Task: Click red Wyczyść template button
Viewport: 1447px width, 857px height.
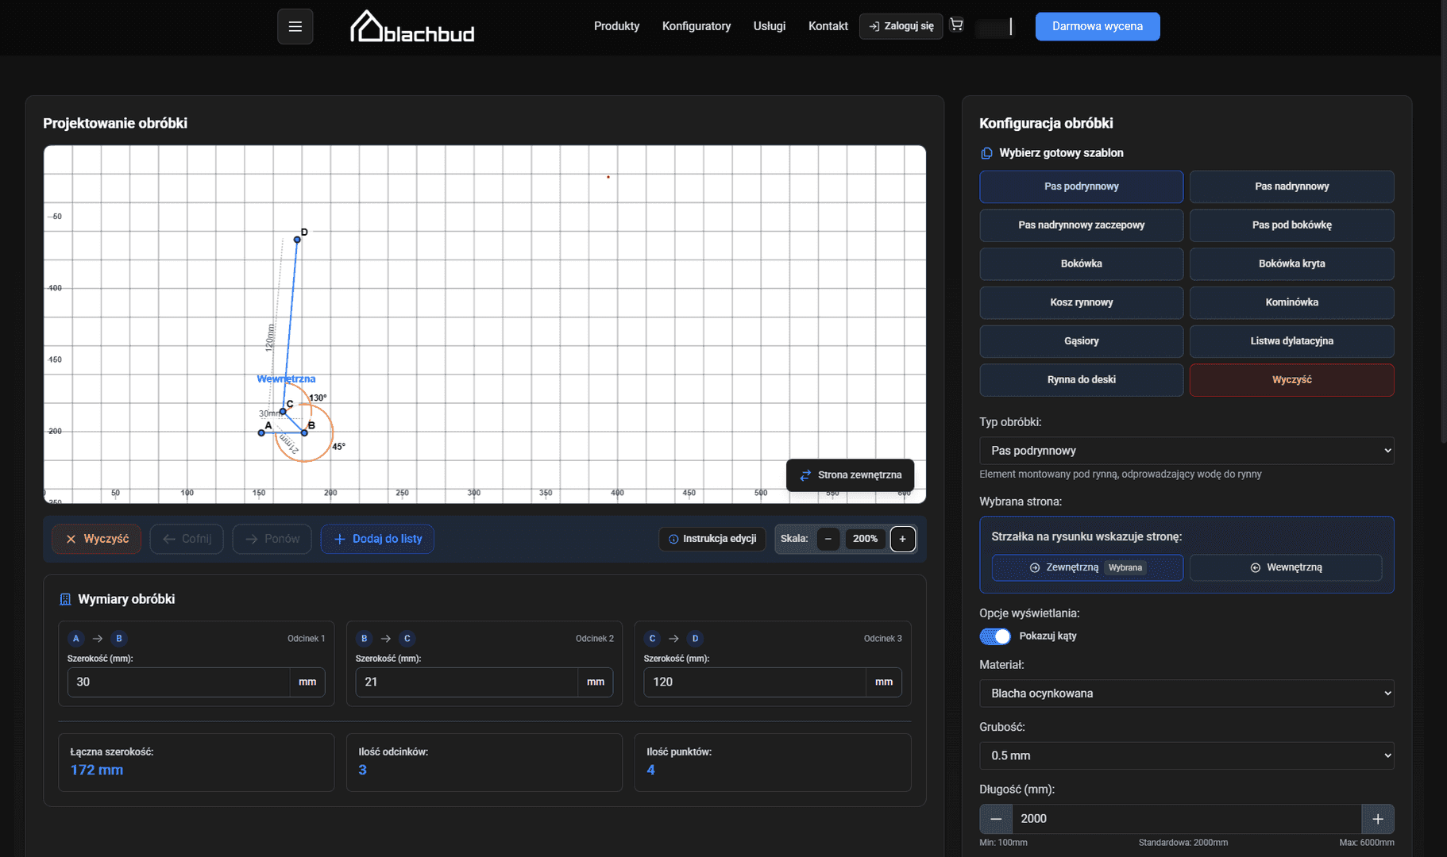Action: point(1291,380)
